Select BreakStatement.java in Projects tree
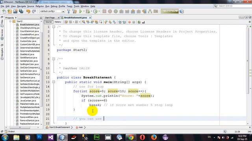The image size is (252, 141). click(30, 25)
